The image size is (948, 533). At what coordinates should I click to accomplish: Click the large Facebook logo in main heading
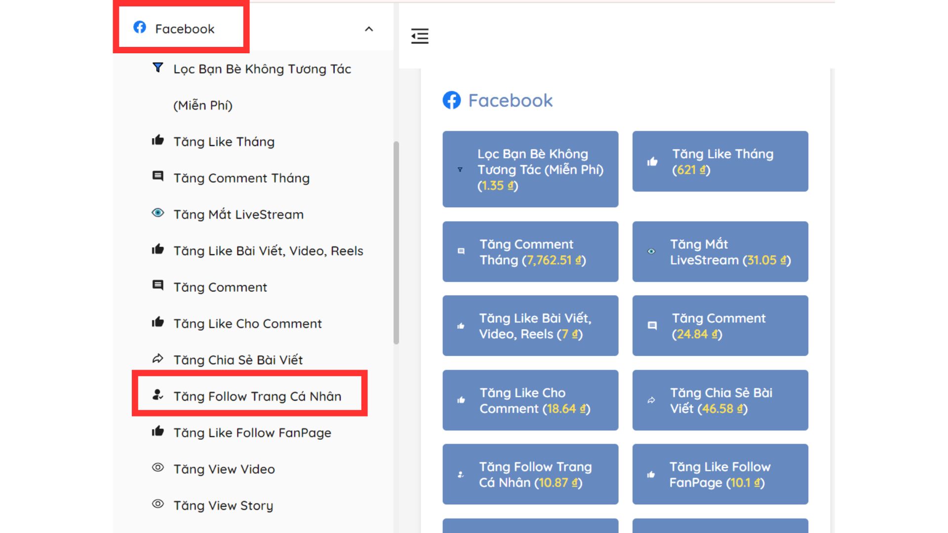[452, 100]
